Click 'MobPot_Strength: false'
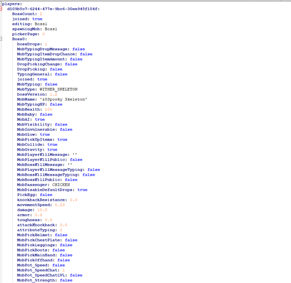This screenshot has height=283, width=291. (x=45, y=281)
